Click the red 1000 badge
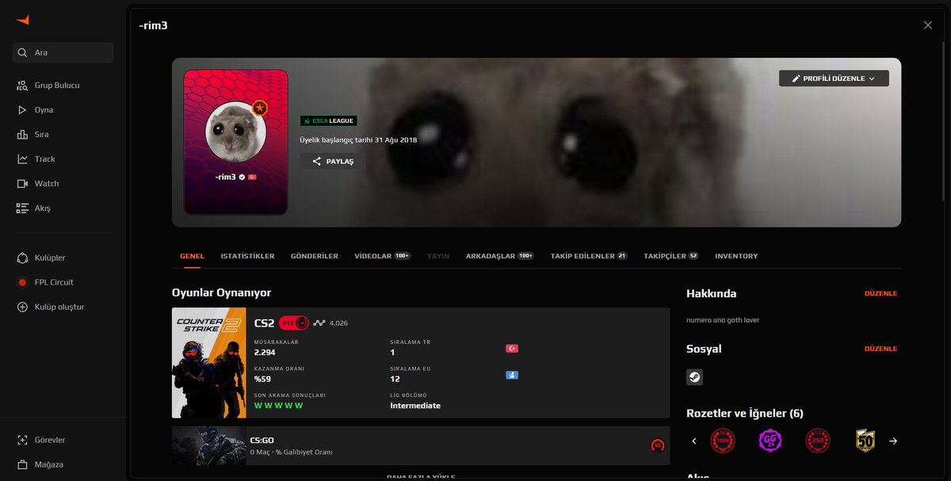Image resolution: width=951 pixels, height=481 pixels. (723, 441)
